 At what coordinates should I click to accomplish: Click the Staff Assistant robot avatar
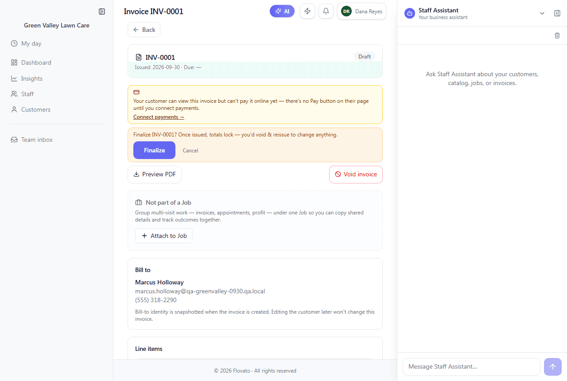(x=410, y=13)
